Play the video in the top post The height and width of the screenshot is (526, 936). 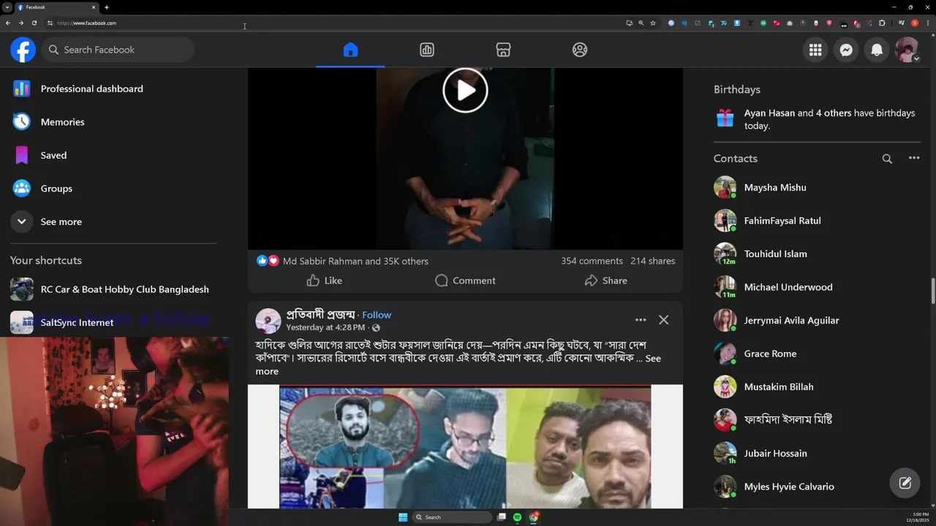(465, 91)
